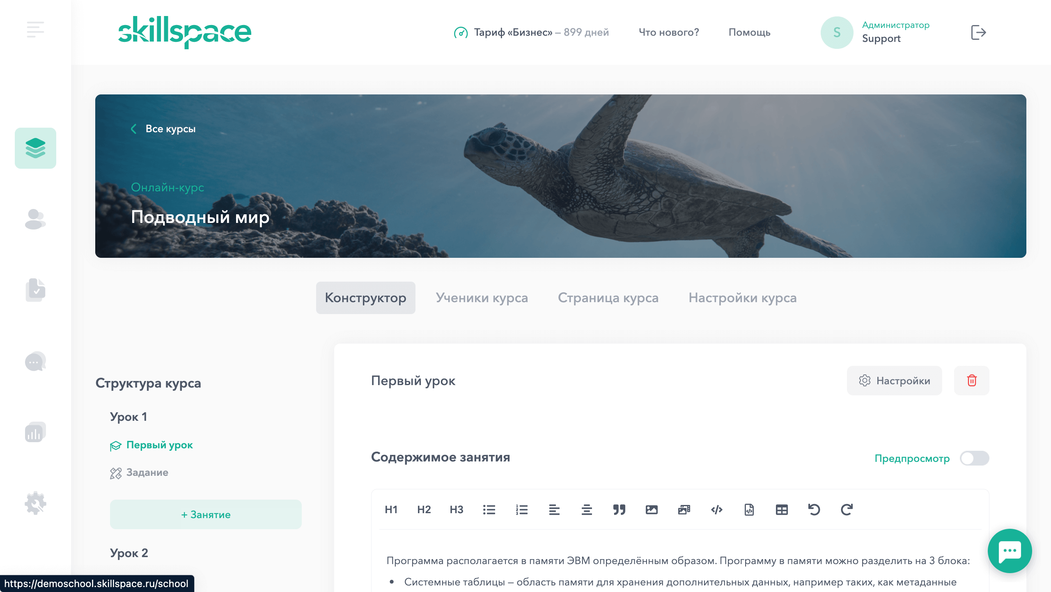Switch to the Ученики курса tab
This screenshot has width=1051, height=592.
482,298
